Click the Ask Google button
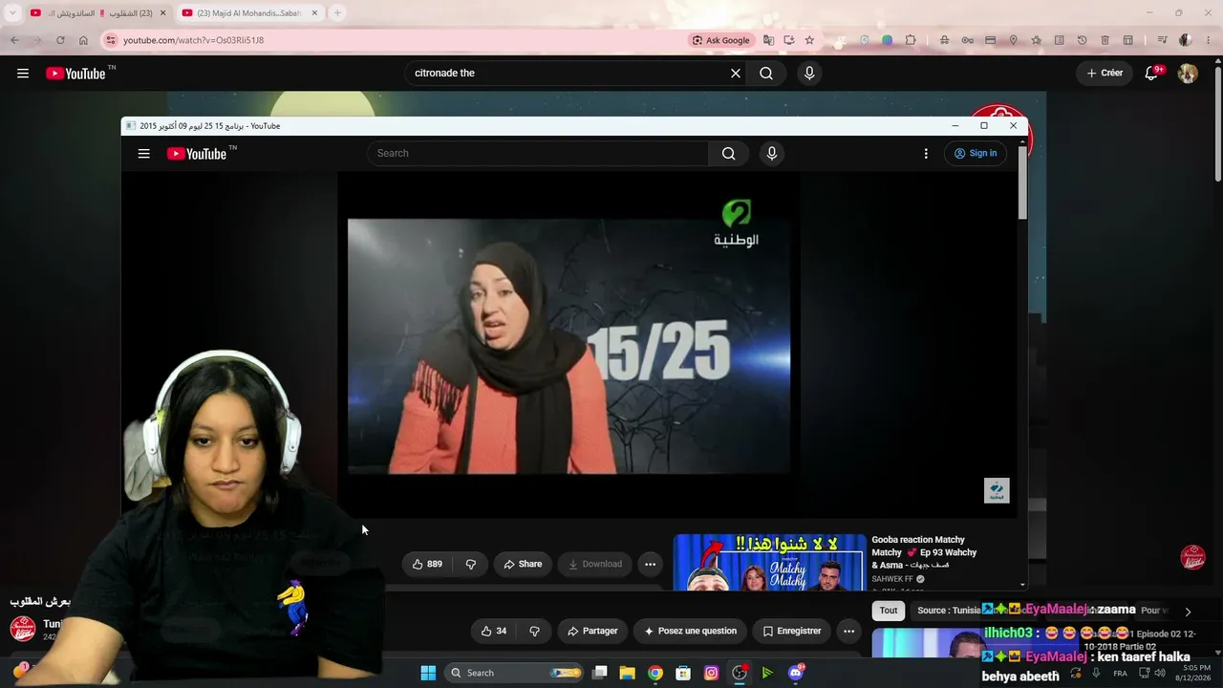The height and width of the screenshot is (688, 1223). 721,40
